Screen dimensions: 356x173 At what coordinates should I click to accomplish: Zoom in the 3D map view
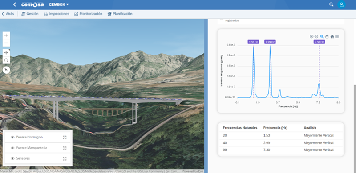(6, 35)
